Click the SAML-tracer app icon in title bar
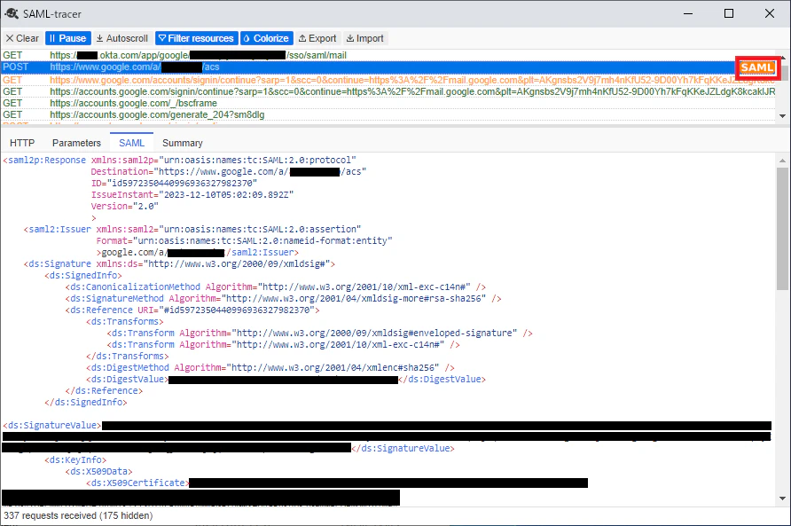 (12, 13)
